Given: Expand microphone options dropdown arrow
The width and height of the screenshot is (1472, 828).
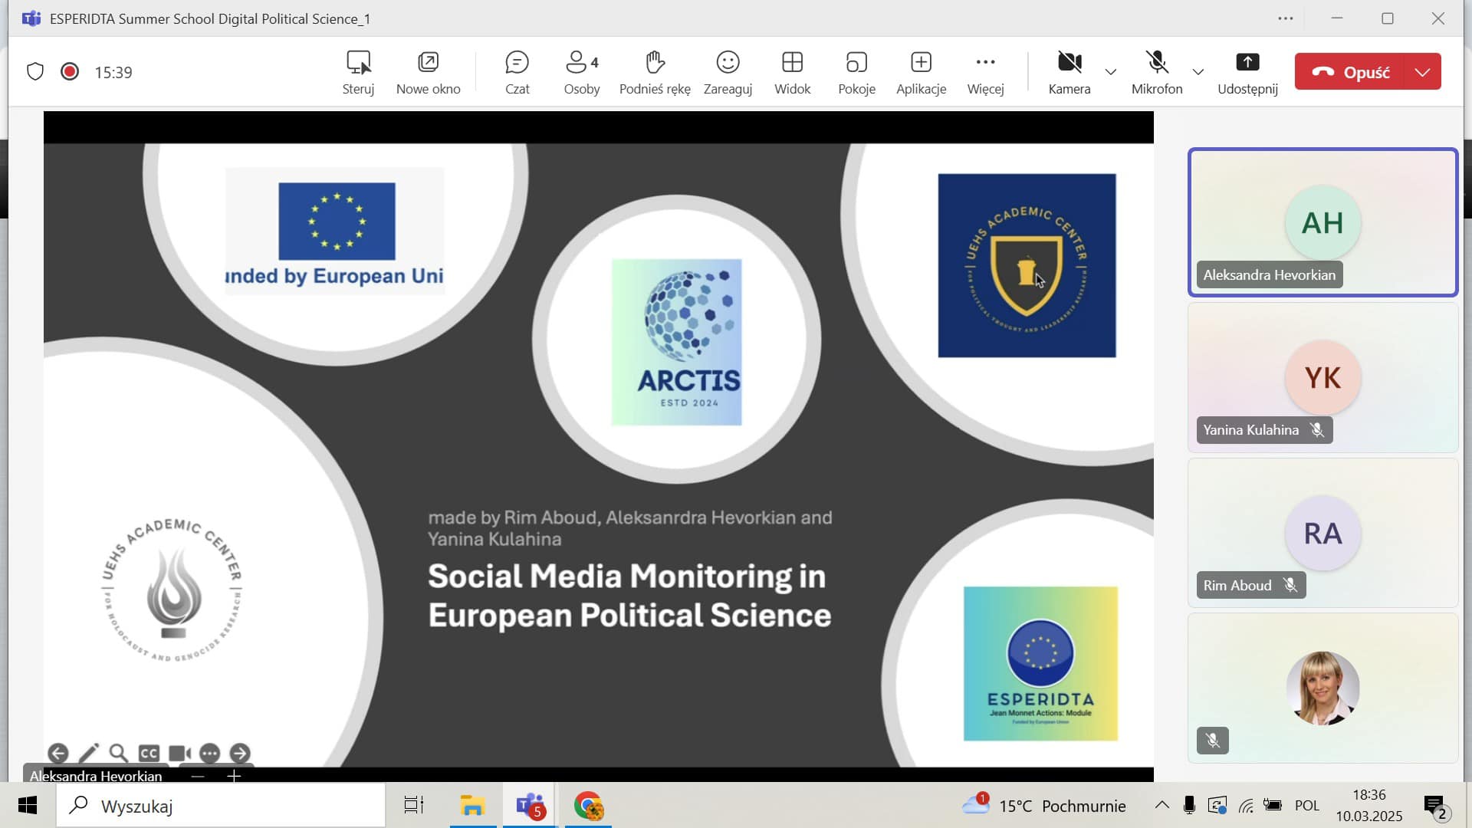Looking at the screenshot, I should click(x=1198, y=72).
